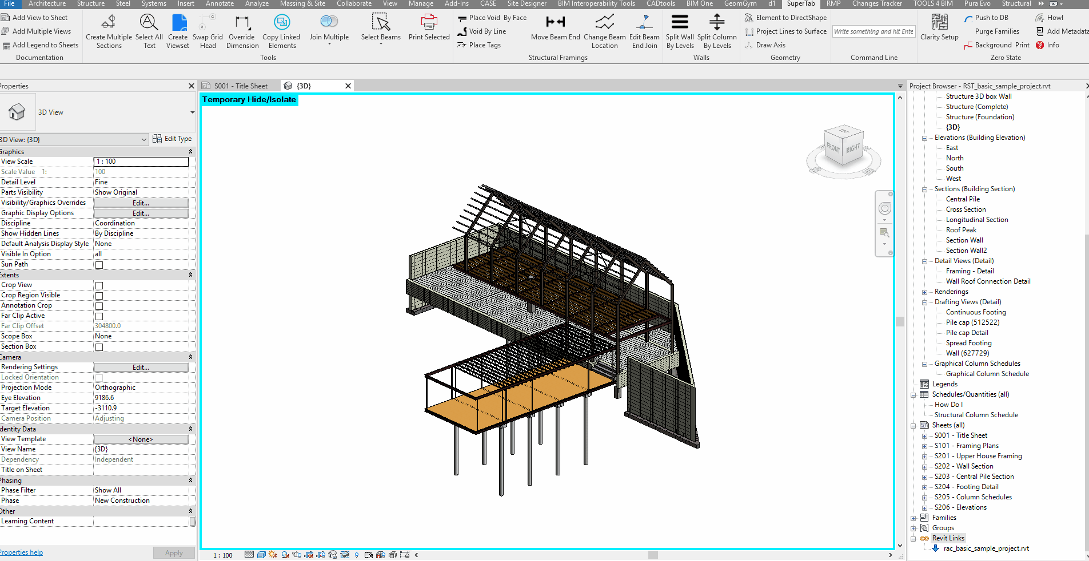The width and height of the screenshot is (1089, 561).
Task: Click the ViewCube in the 3D view
Action: [843, 147]
